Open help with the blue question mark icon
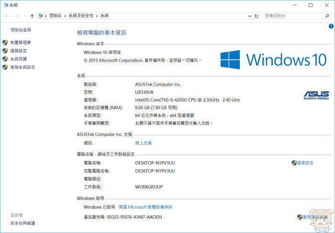The height and width of the screenshot is (233, 335). click(x=331, y=26)
